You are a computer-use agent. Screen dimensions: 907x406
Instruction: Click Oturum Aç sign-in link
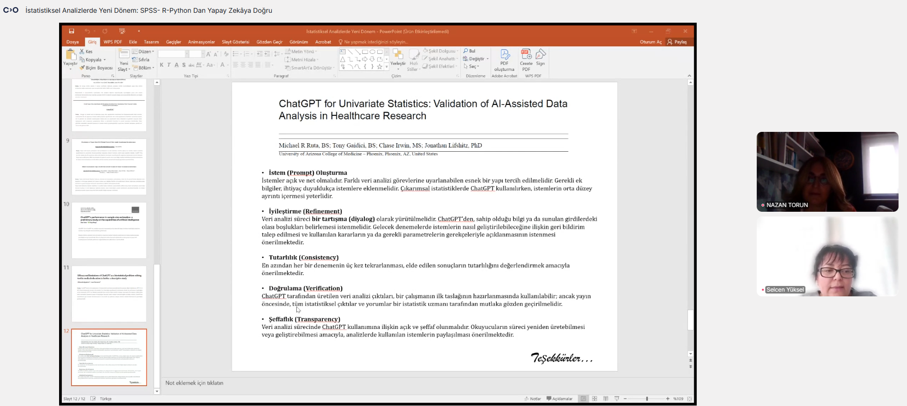[x=650, y=42]
